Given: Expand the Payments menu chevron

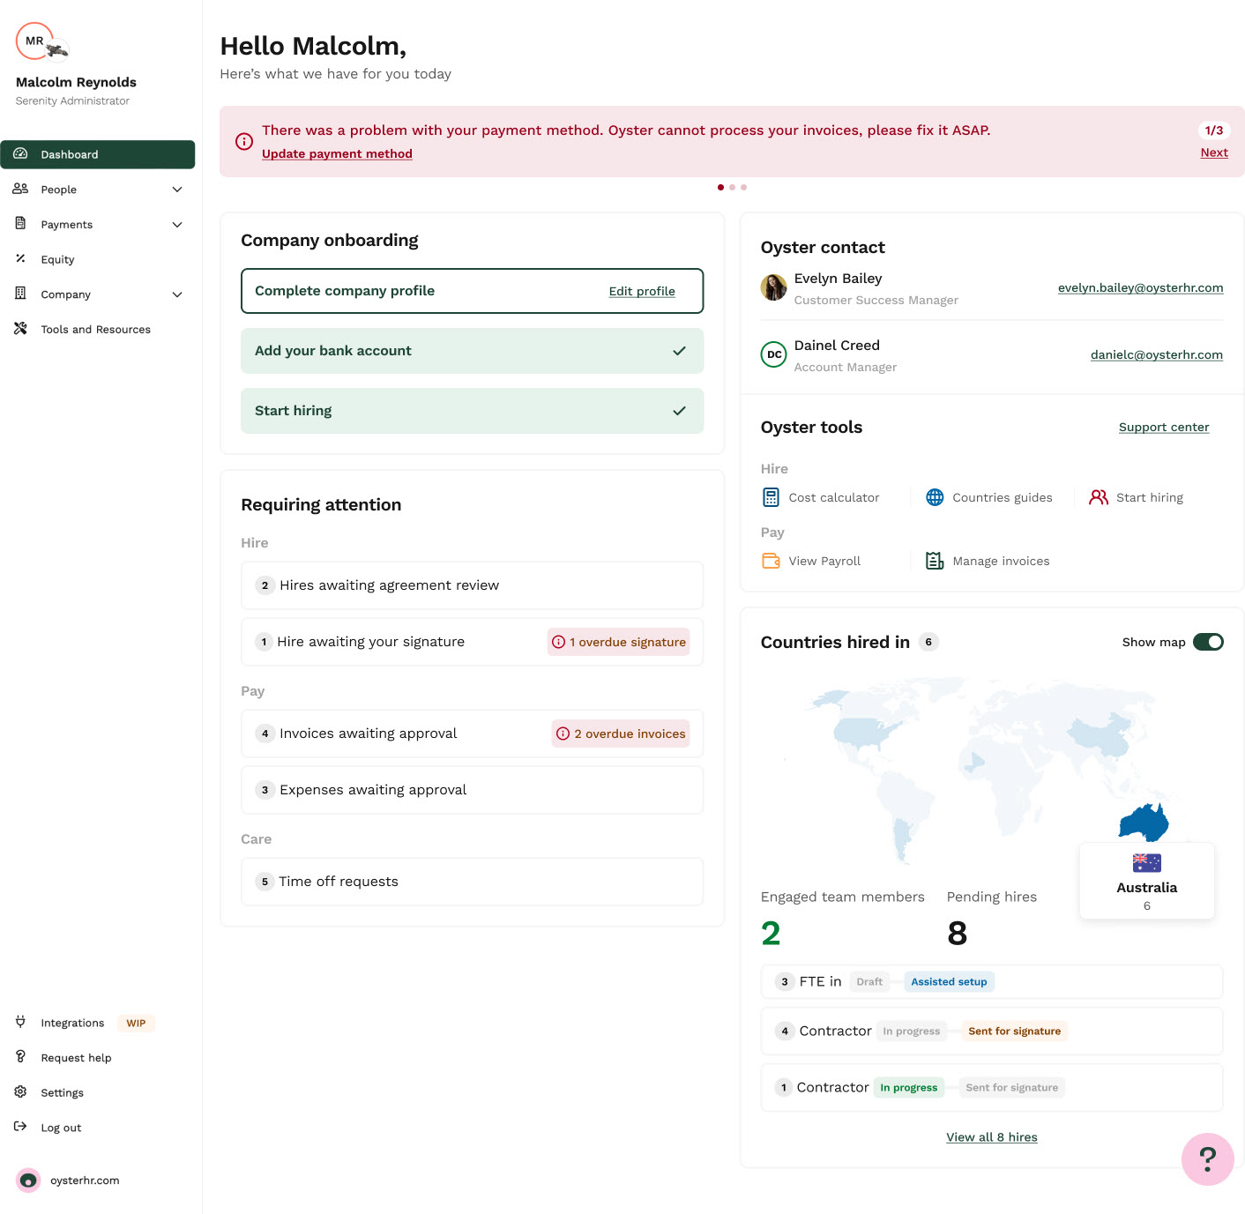Looking at the screenshot, I should (x=177, y=225).
